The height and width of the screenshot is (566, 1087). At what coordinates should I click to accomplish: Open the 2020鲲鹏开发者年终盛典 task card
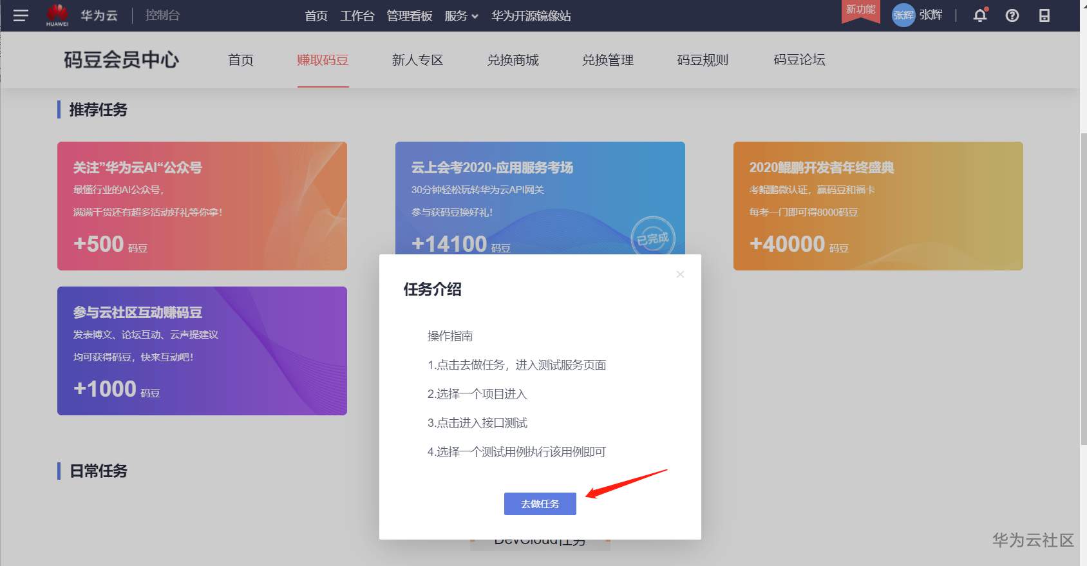878,206
